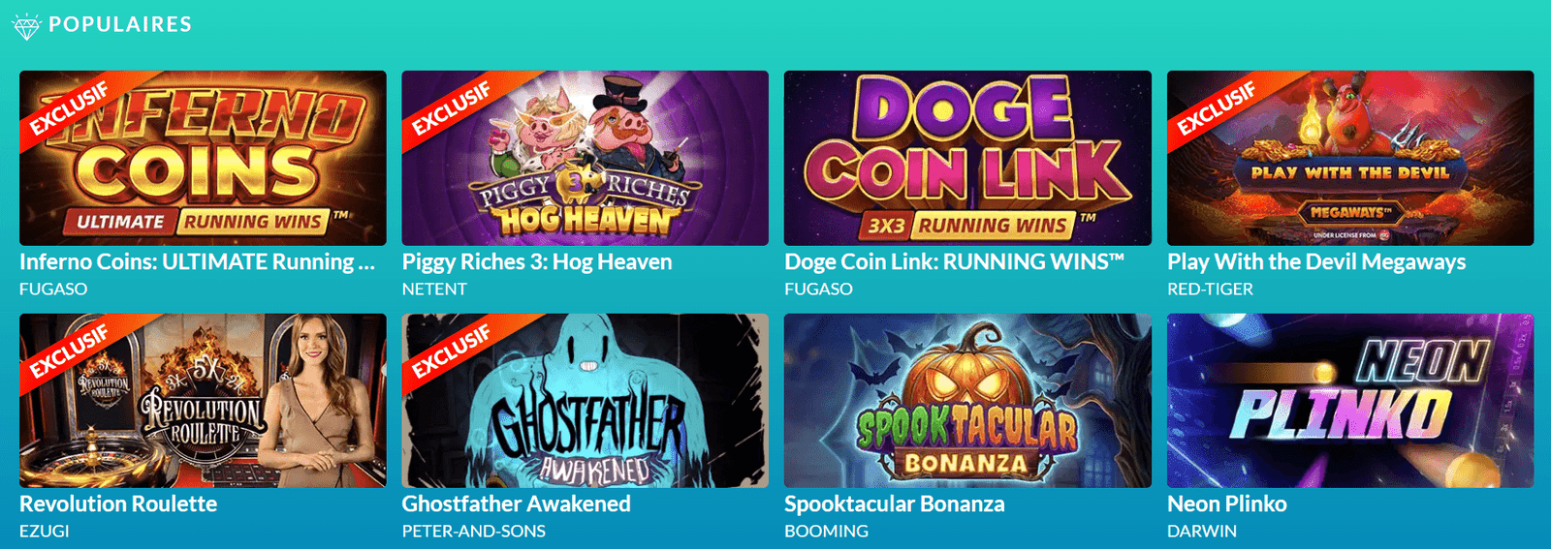Open the Doge Coin Link: RUNNING WINS title

click(x=954, y=262)
